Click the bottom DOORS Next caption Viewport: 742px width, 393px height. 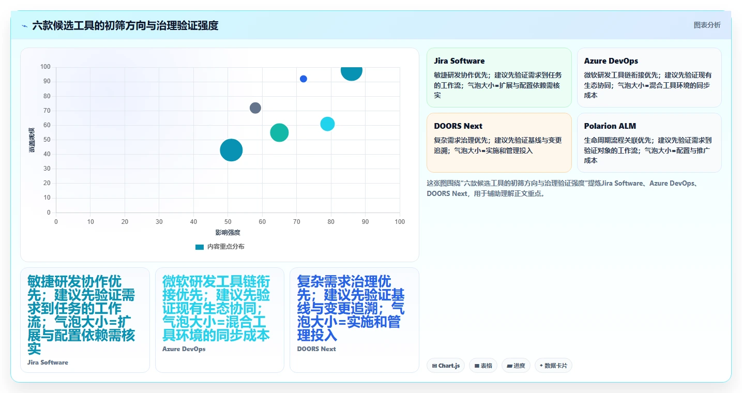tap(316, 349)
